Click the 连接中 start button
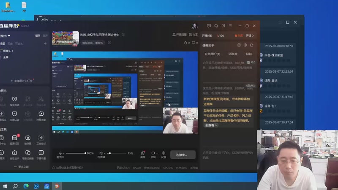 click(x=183, y=155)
